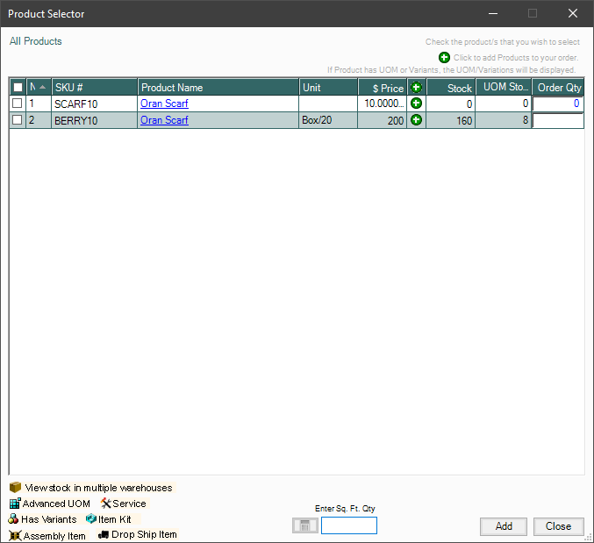Screen dimensions: 594x543
Task: Click the Service tools legend icon
Action: (x=105, y=504)
